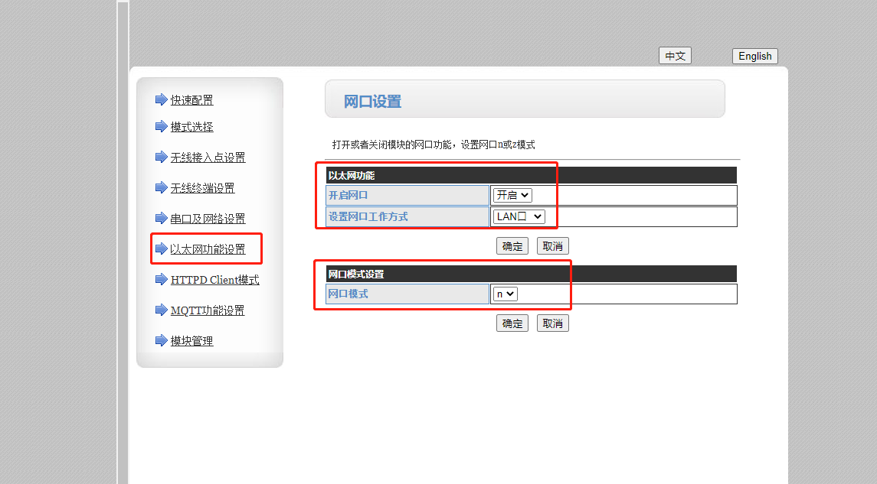Screen dimensions: 877x484
Task: Open the MQTT功能设置 link
Action: (x=208, y=310)
